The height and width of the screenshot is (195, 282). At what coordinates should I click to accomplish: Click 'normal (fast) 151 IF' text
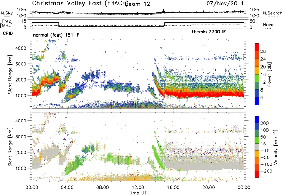click(56, 35)
